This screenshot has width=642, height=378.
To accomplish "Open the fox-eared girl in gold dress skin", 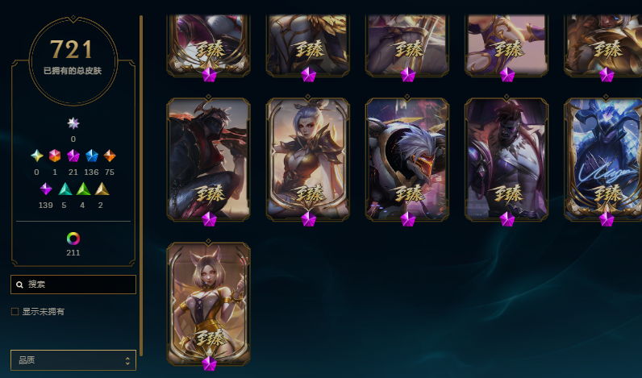I will tap(208, 304).
